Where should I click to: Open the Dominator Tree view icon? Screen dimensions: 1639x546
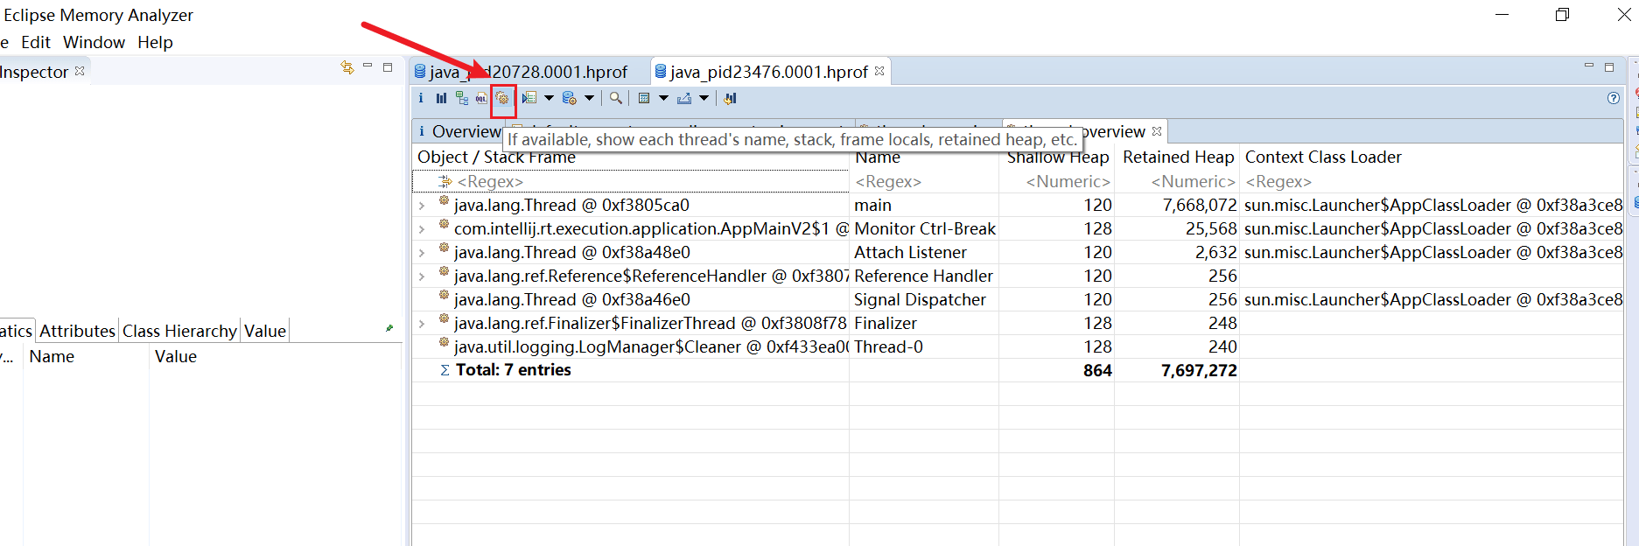click(x=461, y=99)
